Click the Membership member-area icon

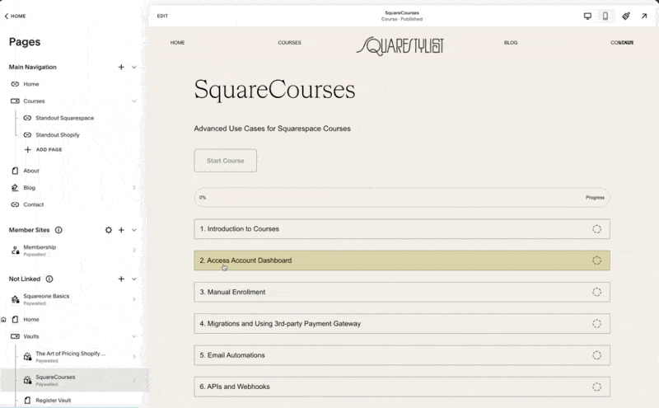tap(15, 251)
